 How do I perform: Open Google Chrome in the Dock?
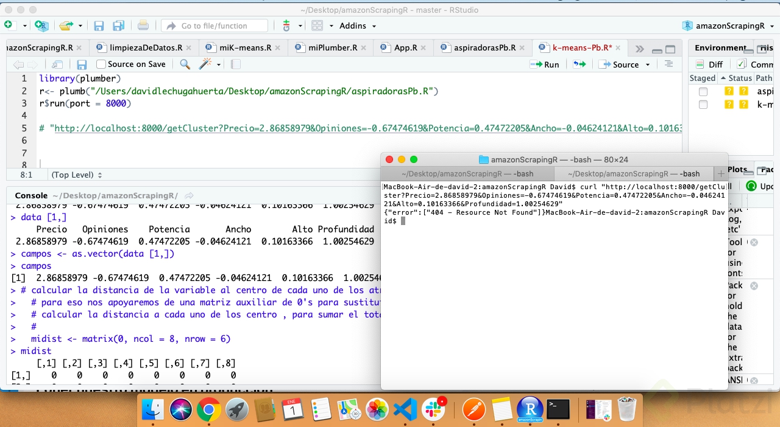209,409
